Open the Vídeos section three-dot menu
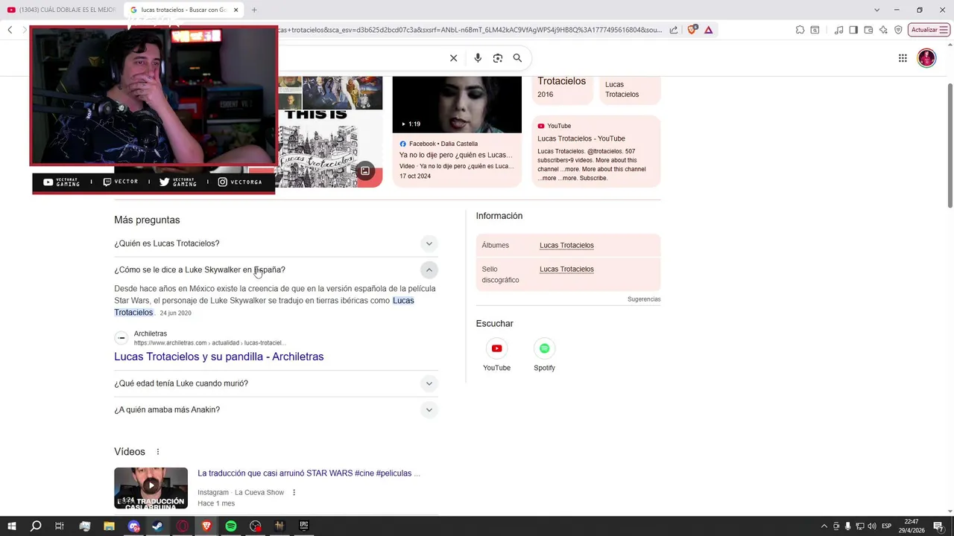The width and height of the screenshot is (954, 536). pos(158,452)
